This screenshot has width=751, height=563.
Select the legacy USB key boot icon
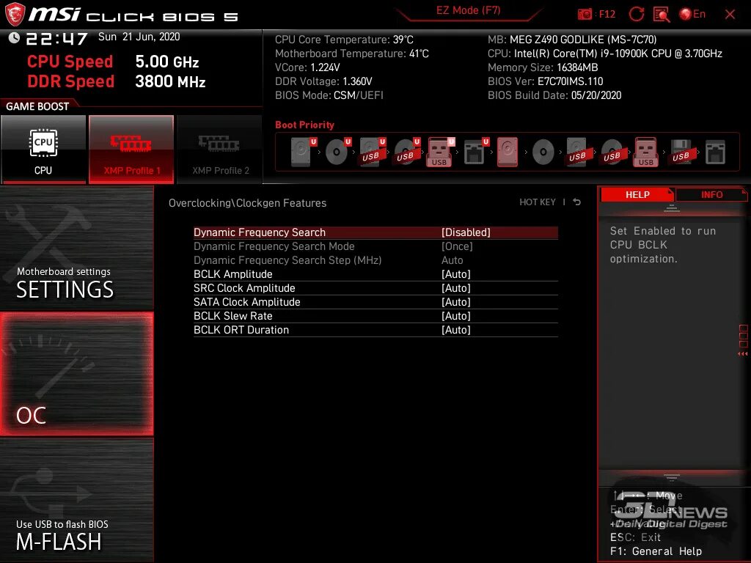point(646,152)
